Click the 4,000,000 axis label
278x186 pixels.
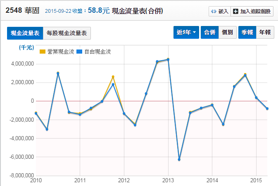[22, 64]
